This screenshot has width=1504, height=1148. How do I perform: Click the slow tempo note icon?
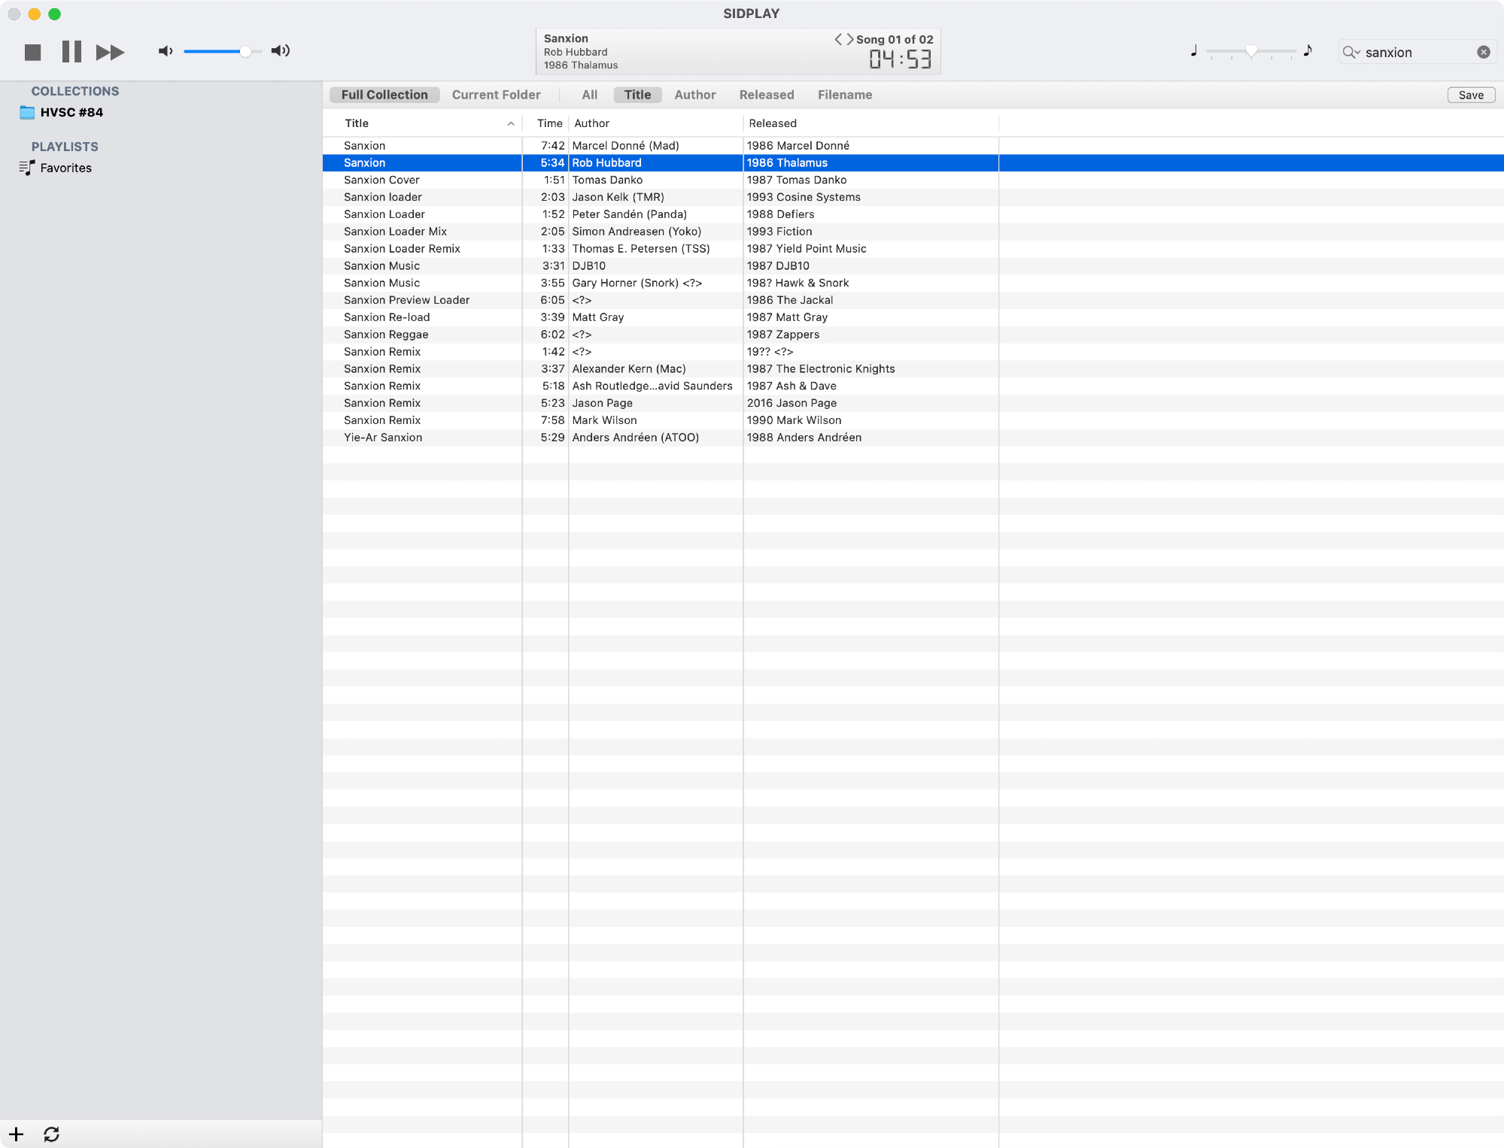1194,51
